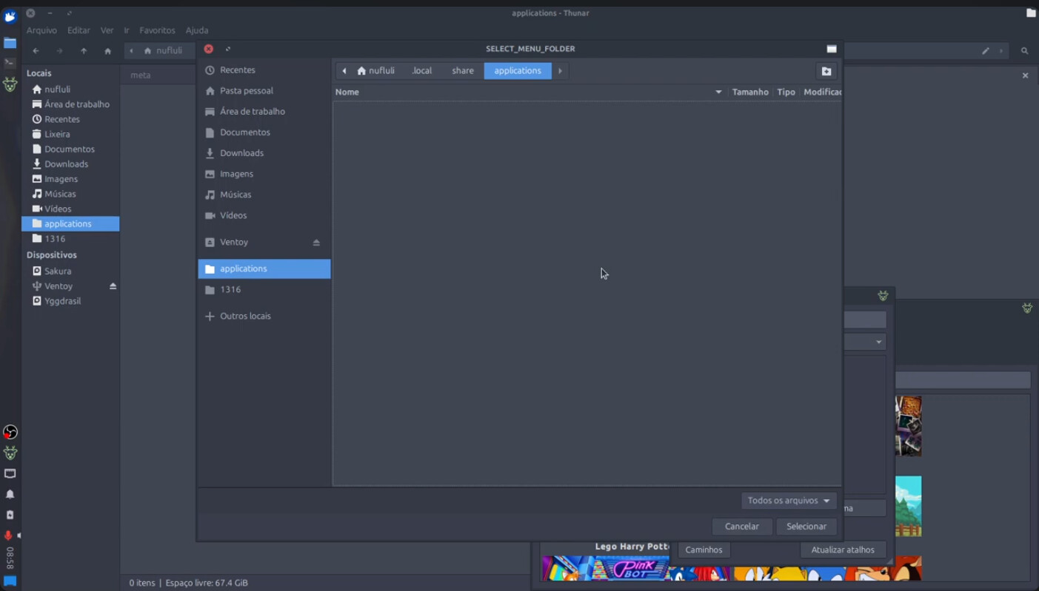Open Thunar search magnifier icon
The width and height of the screenshot is (1039, 591).
(x=1024, y=51)
